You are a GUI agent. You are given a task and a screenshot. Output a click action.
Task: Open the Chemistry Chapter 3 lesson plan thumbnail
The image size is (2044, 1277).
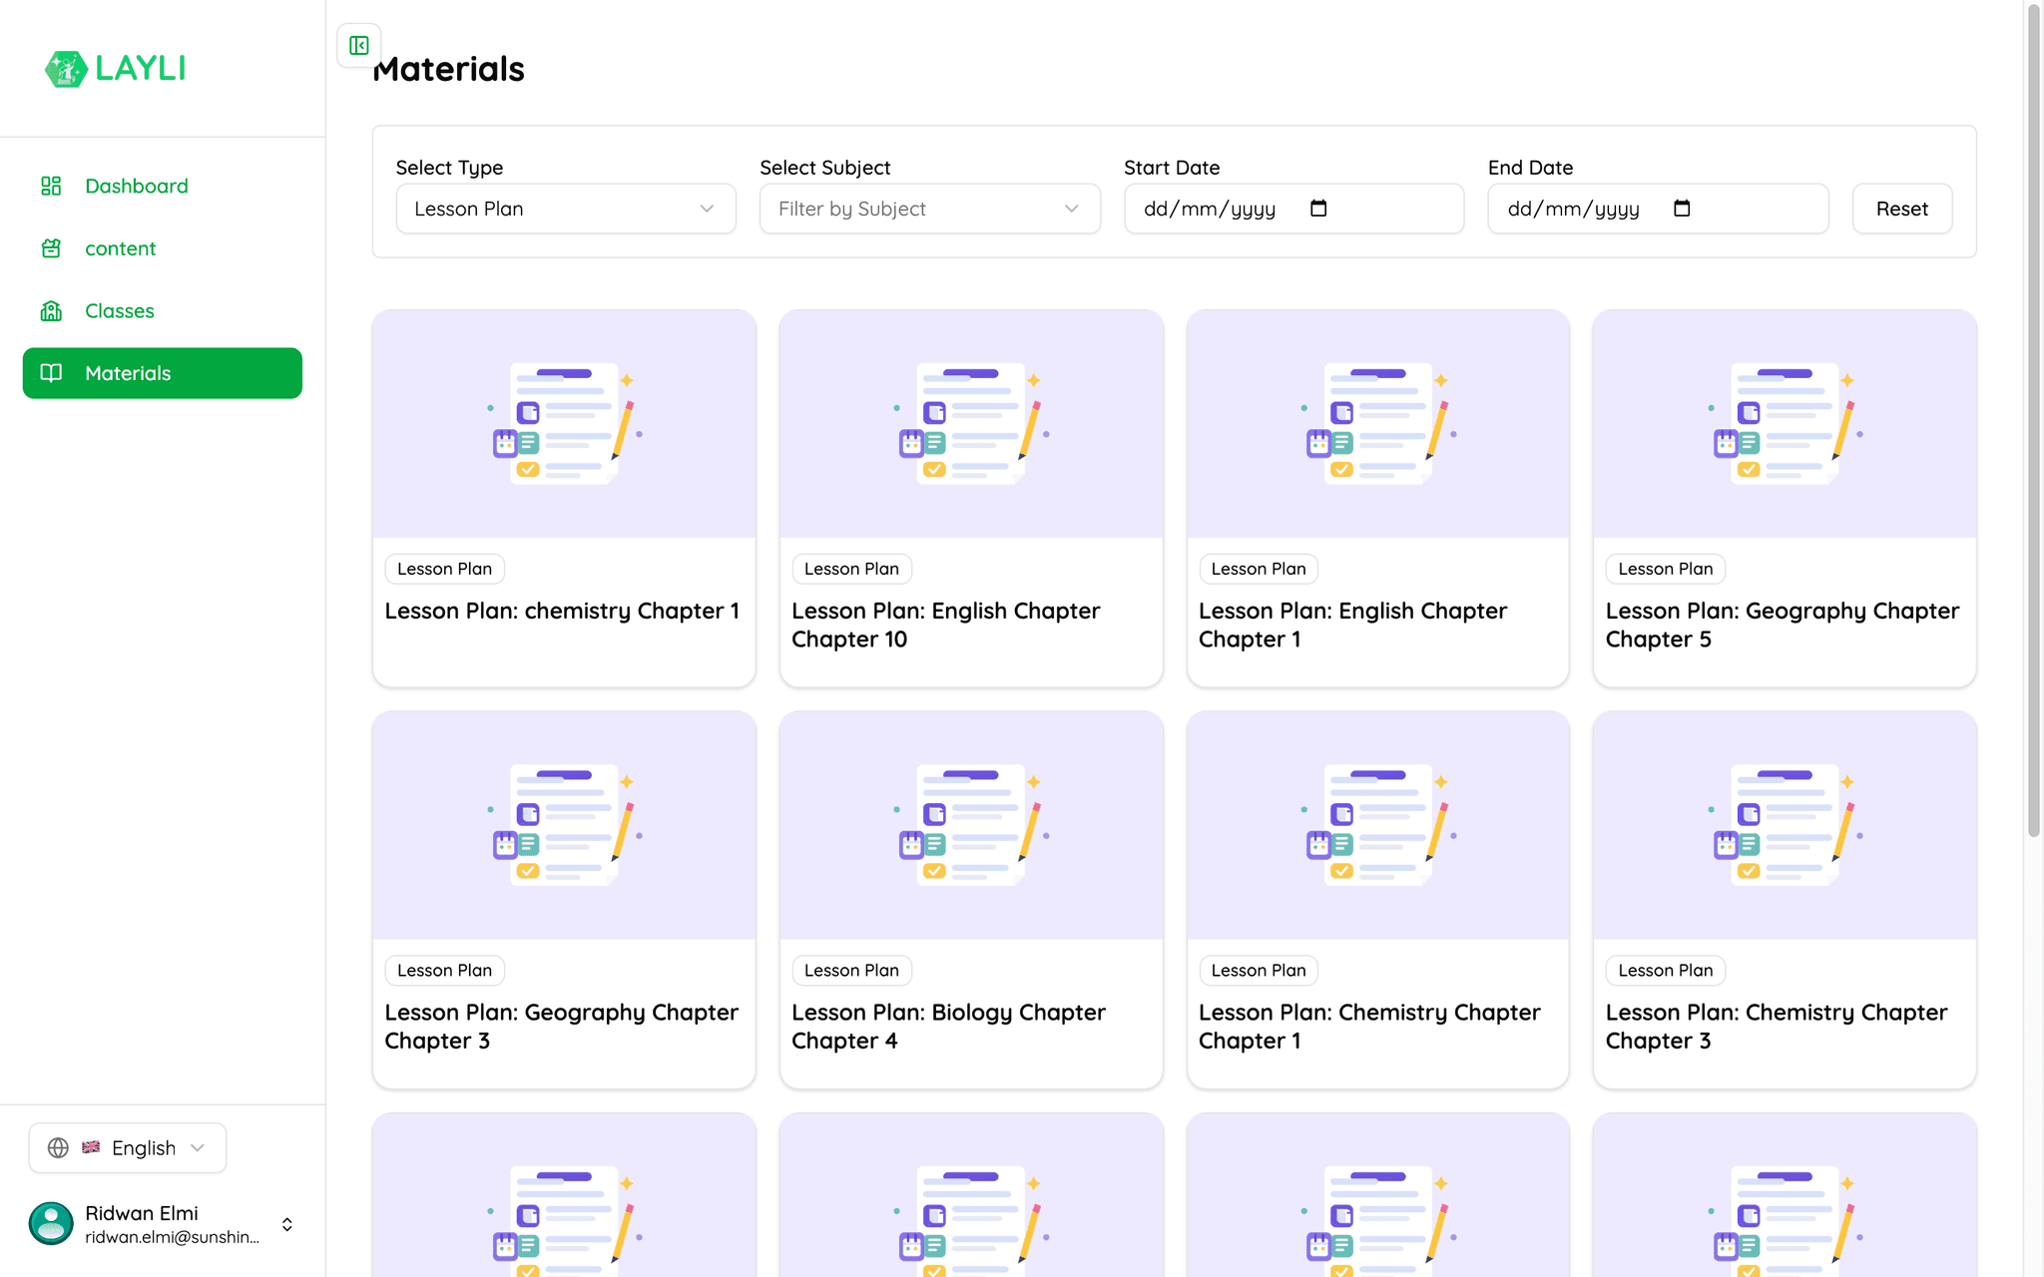pyautogui.click(x=1785, y=825)
